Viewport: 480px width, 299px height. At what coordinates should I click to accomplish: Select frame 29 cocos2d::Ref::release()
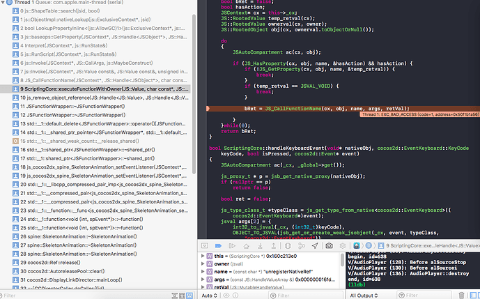(95, 263)
